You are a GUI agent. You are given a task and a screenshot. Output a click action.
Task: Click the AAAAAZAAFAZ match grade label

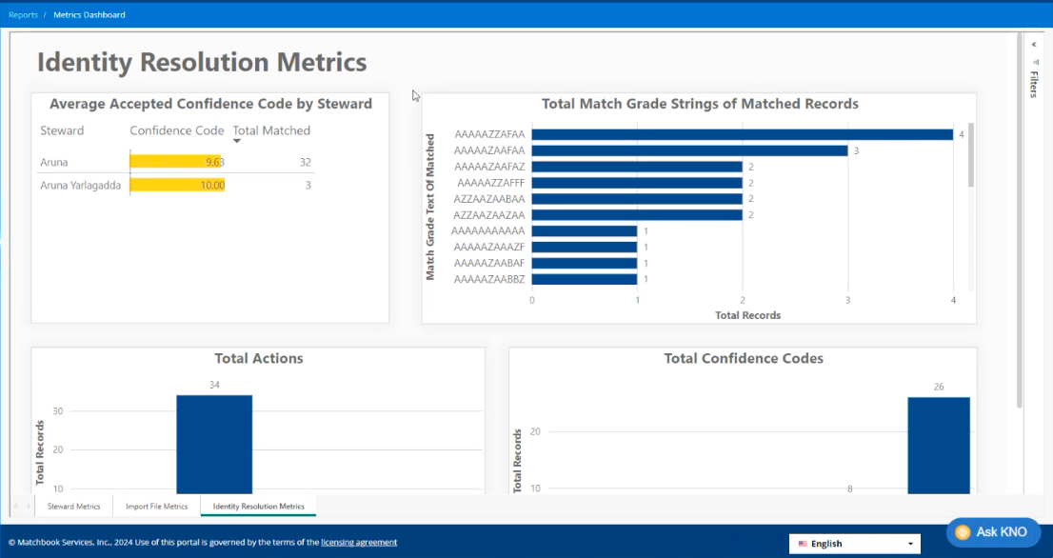pyautogui.click(x=489, y=167)
